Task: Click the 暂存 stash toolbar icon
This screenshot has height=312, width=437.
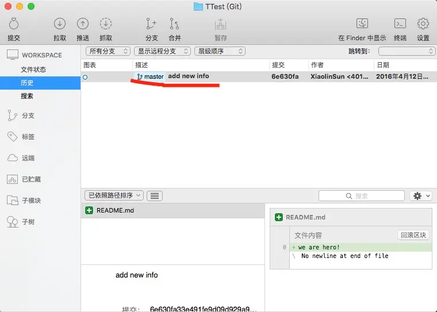Action: (x=220, y=24)
